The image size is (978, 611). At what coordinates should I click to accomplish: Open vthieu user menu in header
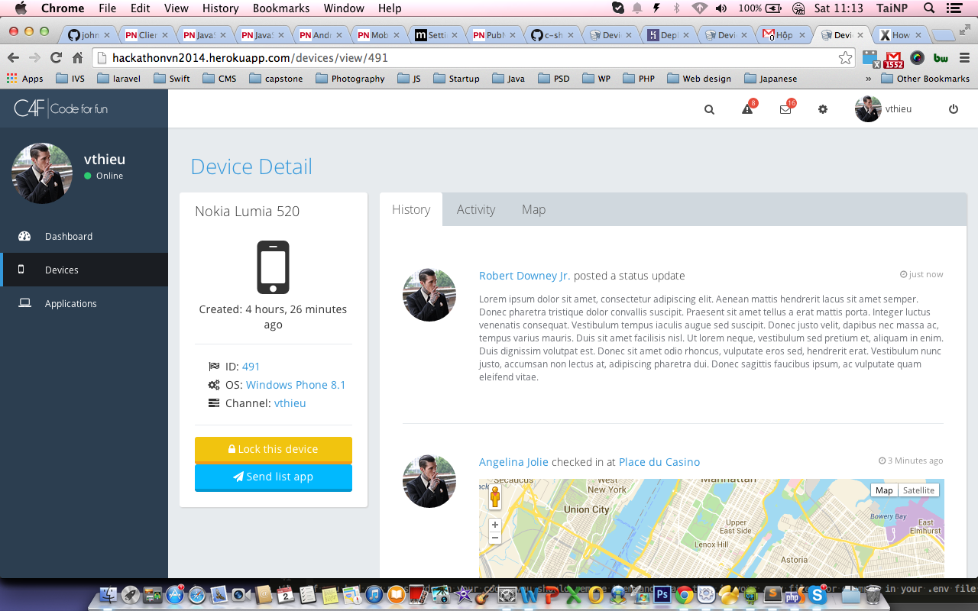click(883, 109)
